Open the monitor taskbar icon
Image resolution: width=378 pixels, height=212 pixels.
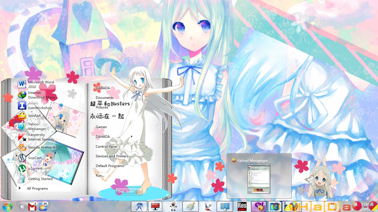point(155,206)
